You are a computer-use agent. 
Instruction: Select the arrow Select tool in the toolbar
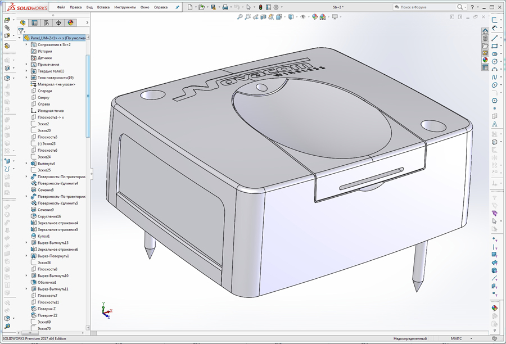pyautogui.click(x=249, y=6)
